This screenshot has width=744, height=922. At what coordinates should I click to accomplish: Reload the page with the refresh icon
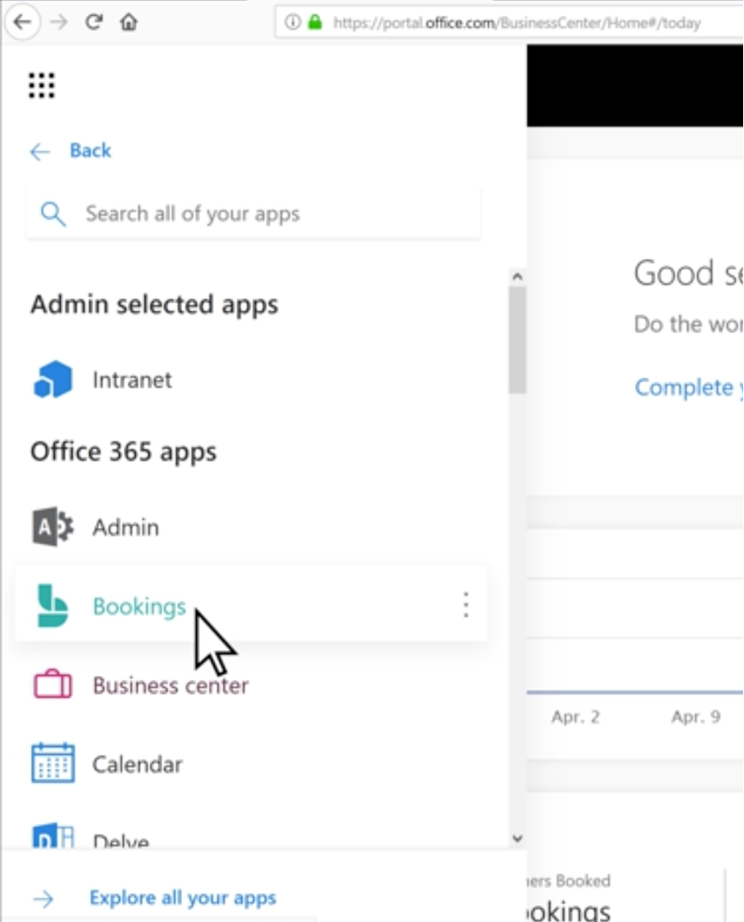tap(94, 22)
